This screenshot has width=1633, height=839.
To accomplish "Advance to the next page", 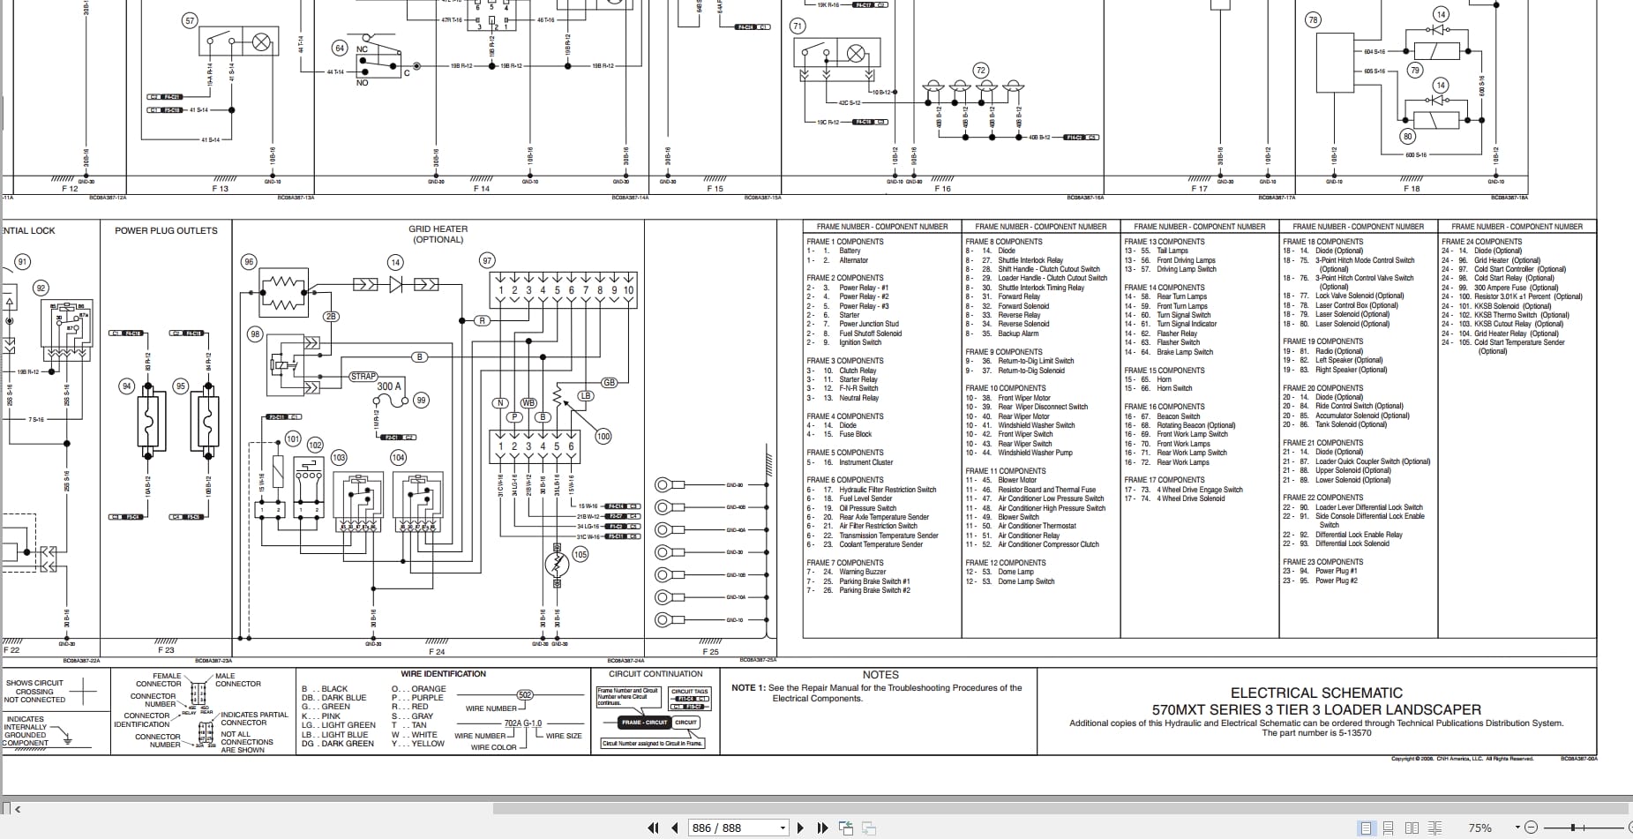I will click(800, 828).
